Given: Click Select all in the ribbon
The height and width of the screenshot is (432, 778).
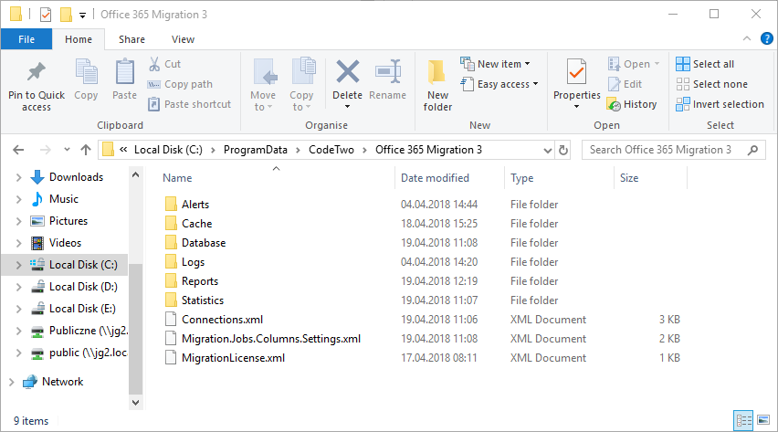Looking at the screenshot, I should coord(705,64).
